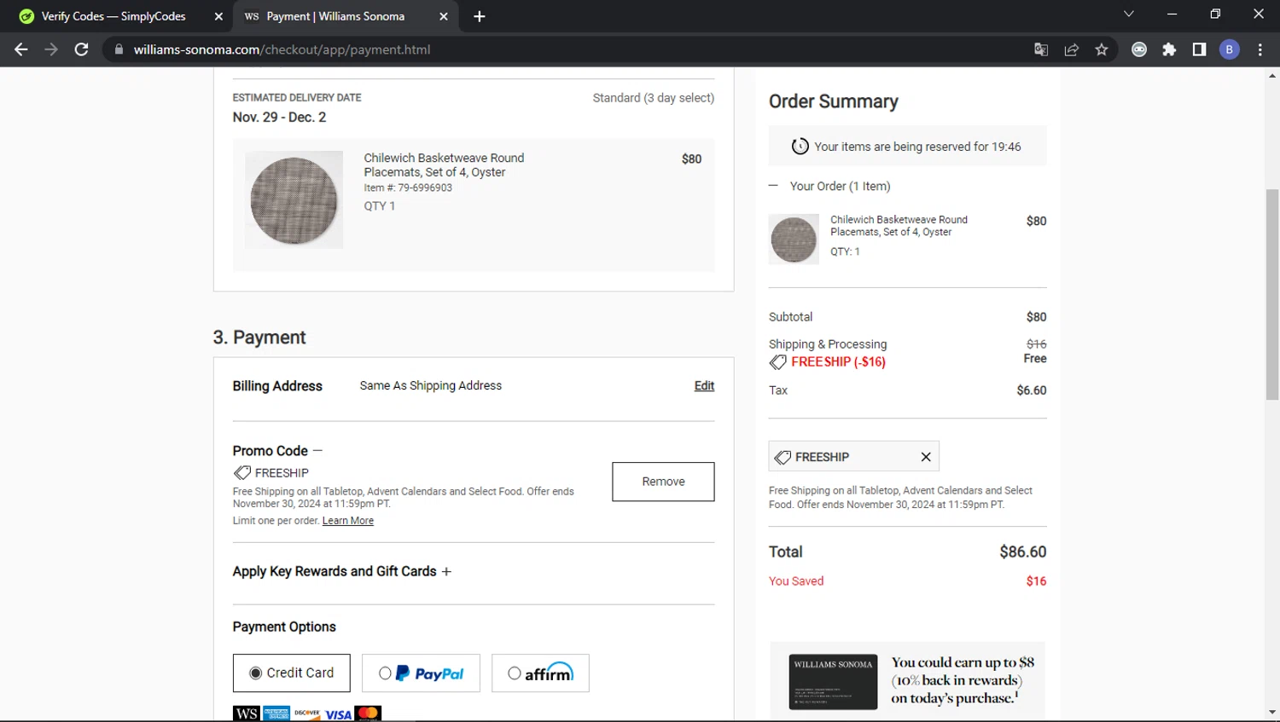Image resolution: width=1280 pixels, height=722 pixels.
Task: Remove FREESHIP tag with the X icon
Action: [926, 457]
